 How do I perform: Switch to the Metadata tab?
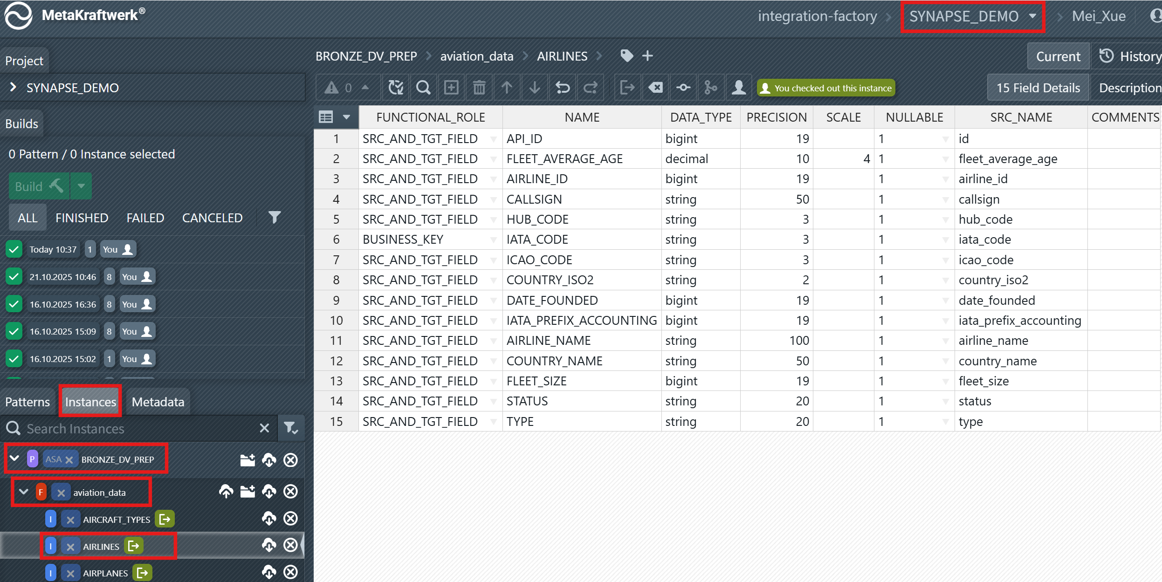(x=158, y=402)
